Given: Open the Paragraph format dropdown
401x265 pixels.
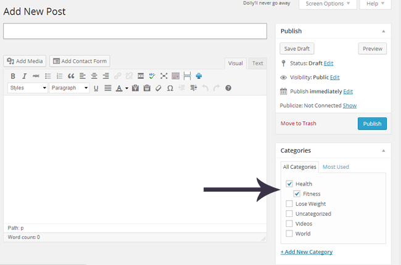Looking at the screenshot, I should click(69, 88).
